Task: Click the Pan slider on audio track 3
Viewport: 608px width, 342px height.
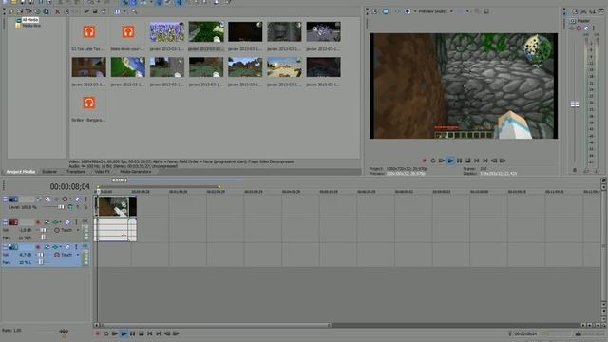Action: [x=41, y=262]
